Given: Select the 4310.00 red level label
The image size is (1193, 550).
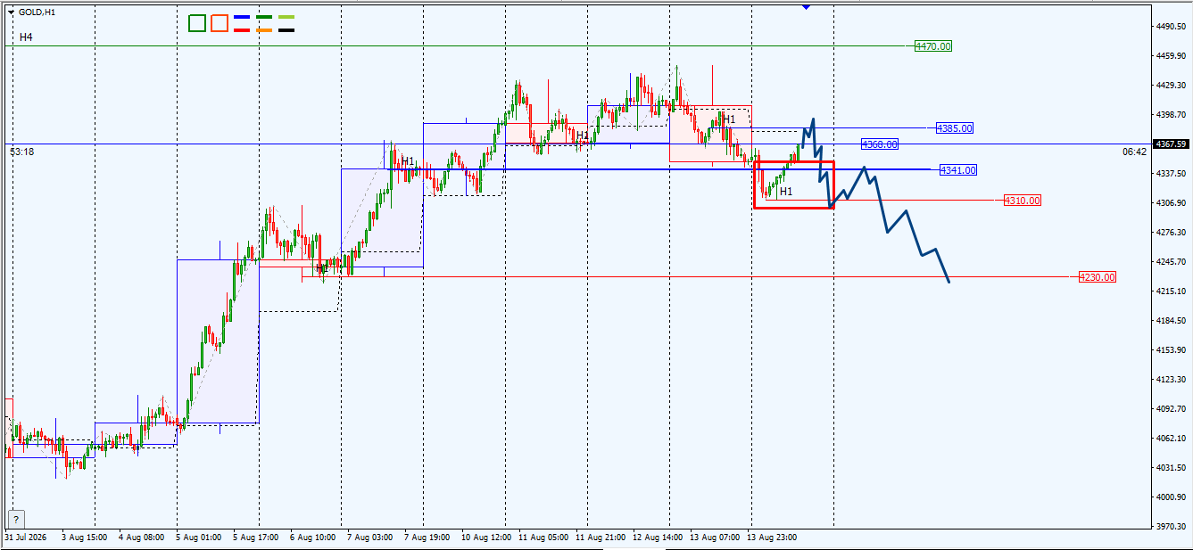Looking at the screenshot, I should (x=1023, y=201).
